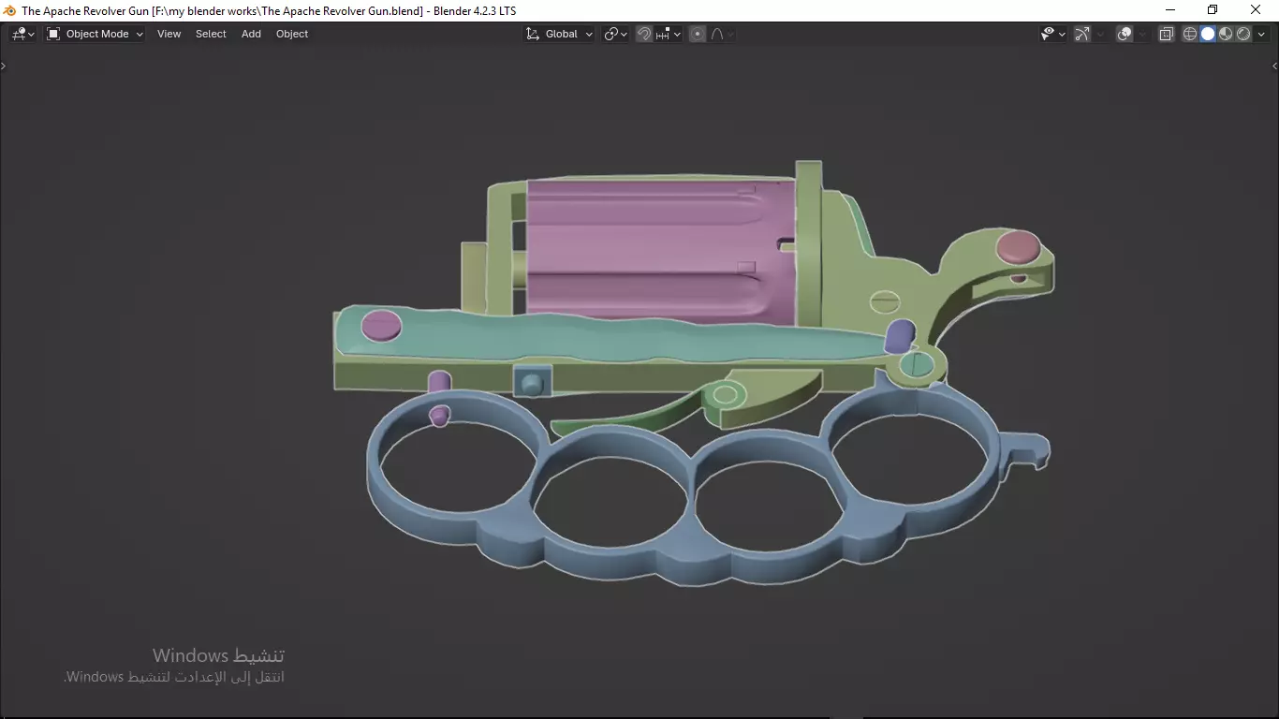Open the Object Mode dropdown
Viewport: 1279px width, 719px height.
click(x=95, y=34)
